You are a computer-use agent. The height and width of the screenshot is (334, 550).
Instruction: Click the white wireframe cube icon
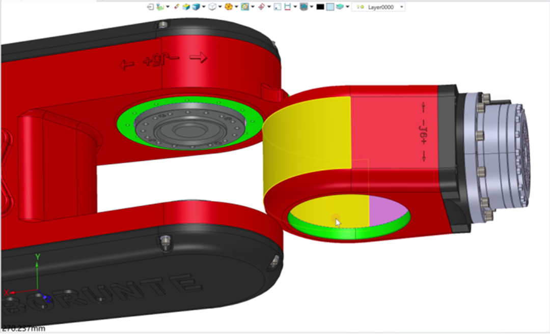click(212, 7)
